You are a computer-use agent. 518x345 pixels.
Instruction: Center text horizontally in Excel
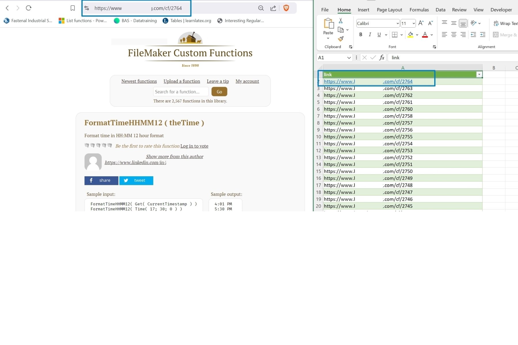(x=454, y=34)
